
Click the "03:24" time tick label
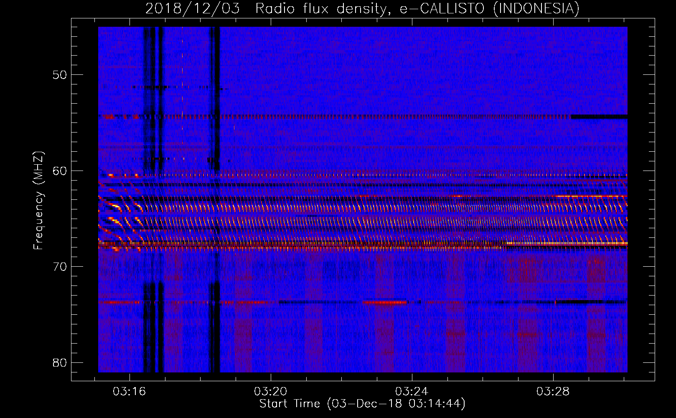[412, 392]
